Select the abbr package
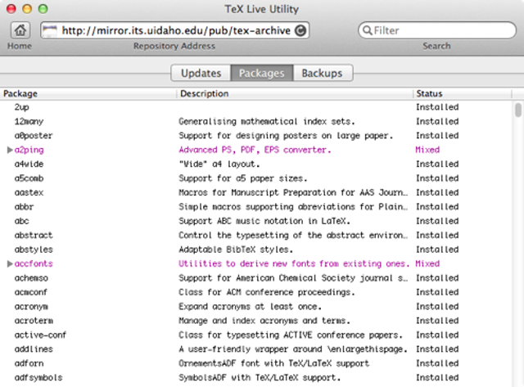 [x=24, y=207]
